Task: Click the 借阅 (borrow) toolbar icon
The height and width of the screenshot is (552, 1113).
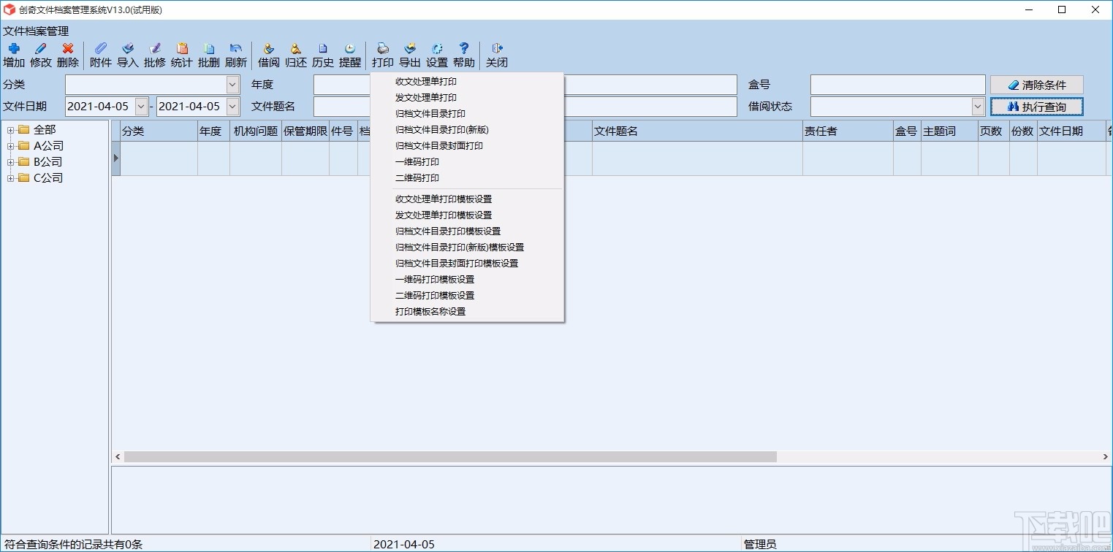Action: tap(269, 55)
